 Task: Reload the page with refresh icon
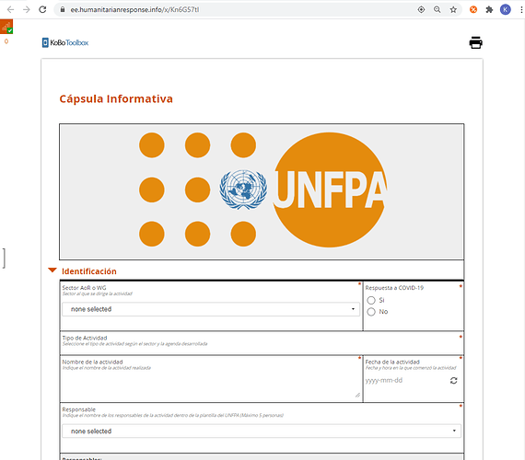[x=42, y=9]
